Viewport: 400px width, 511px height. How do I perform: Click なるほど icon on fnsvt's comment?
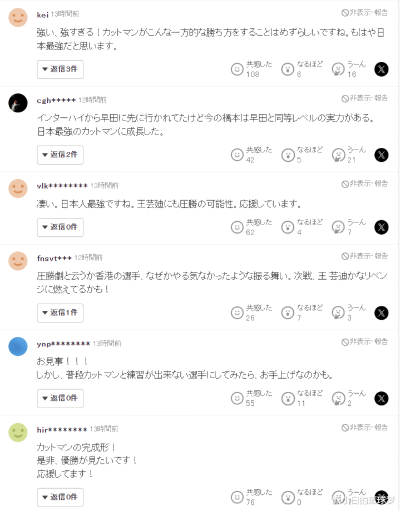tap(287, 313)
